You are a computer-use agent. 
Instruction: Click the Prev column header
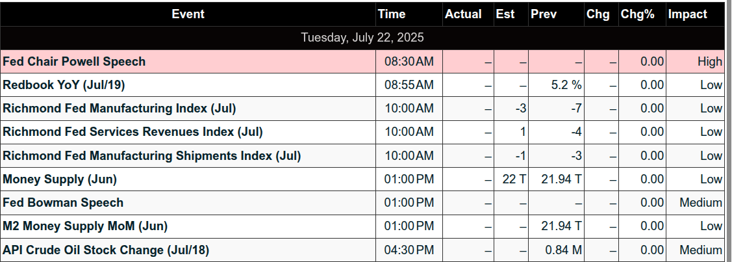coord(543,14)
